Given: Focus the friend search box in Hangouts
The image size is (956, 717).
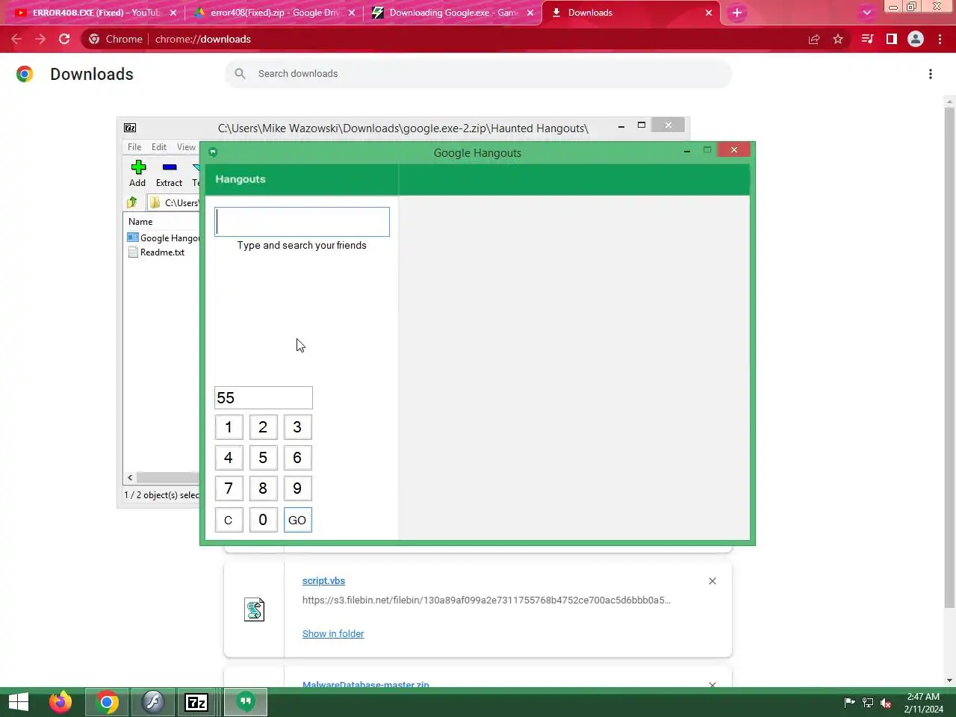Looking at the screenshot, I should pyautogui.click(x=302, y=222).
